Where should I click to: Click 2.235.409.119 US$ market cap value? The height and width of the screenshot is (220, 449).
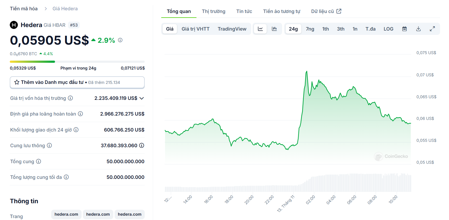(x=116, y=98)
